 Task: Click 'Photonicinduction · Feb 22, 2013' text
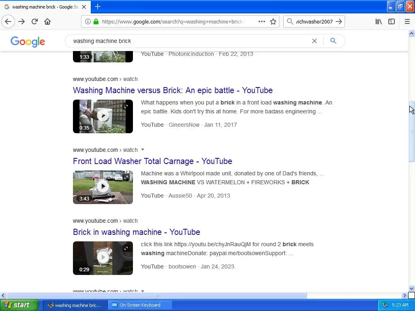[211, 54]
